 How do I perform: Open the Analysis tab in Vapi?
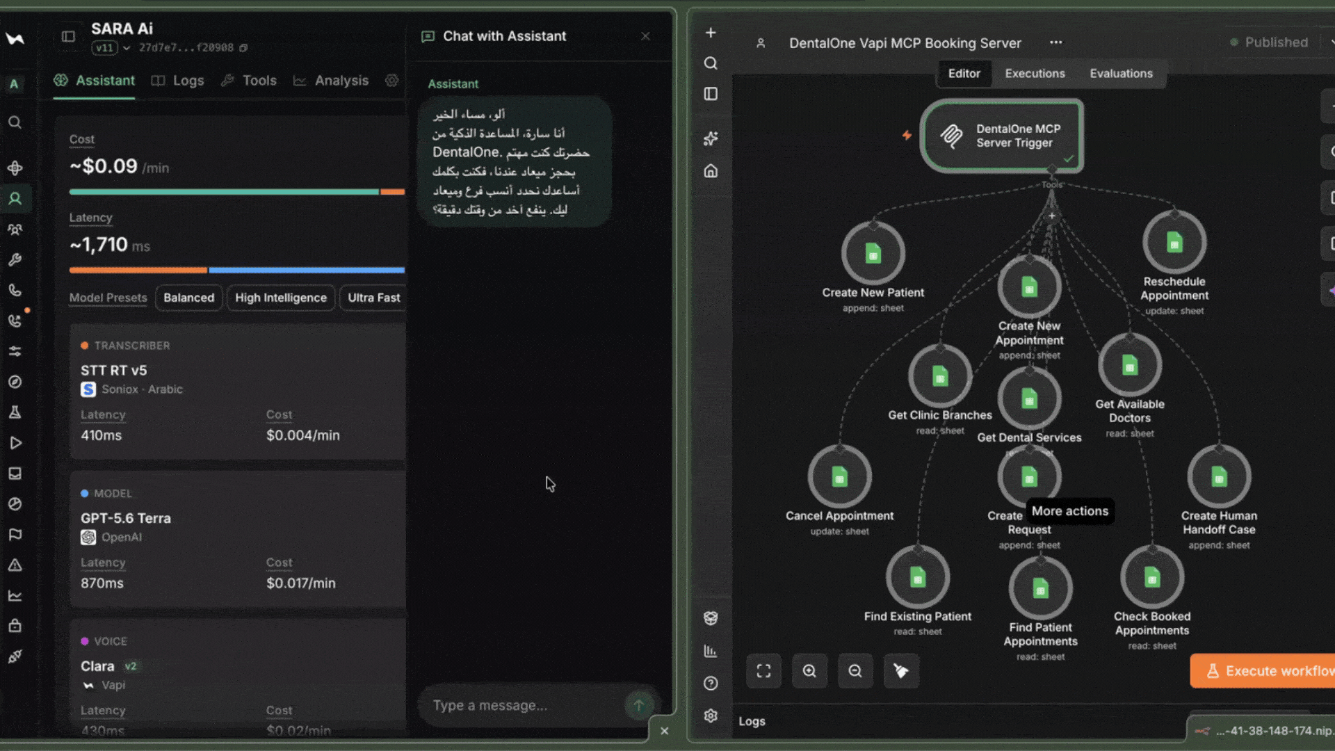tap(331, 81)
